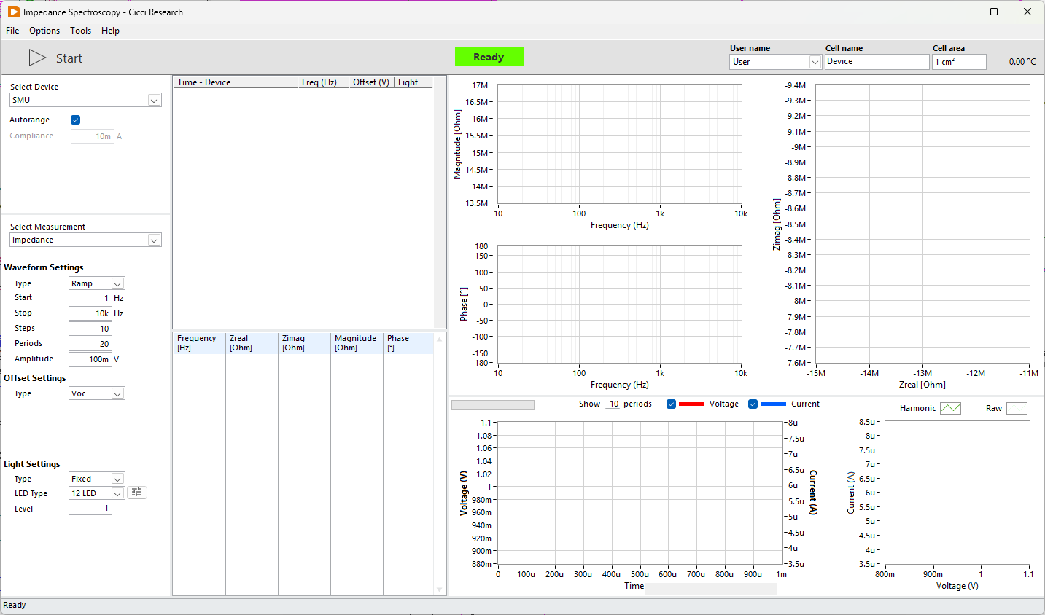Screen dimensions: 1045x615
Task: Open the Help menu item
Action: [x=110, y=31]
